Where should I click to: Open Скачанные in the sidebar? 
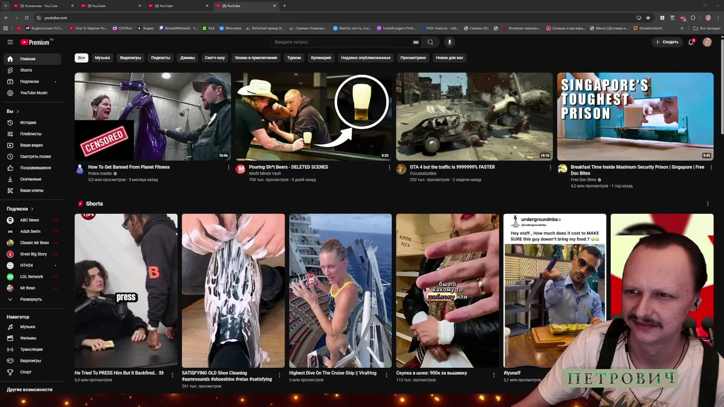(x=32, y=179)
